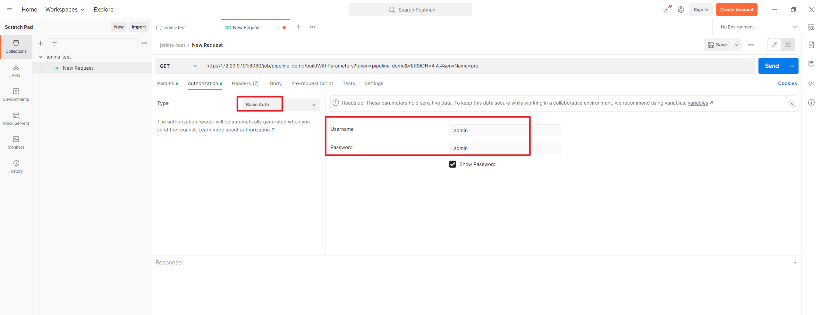
Task: Click the Sign In button
Action: pos(701,10)
